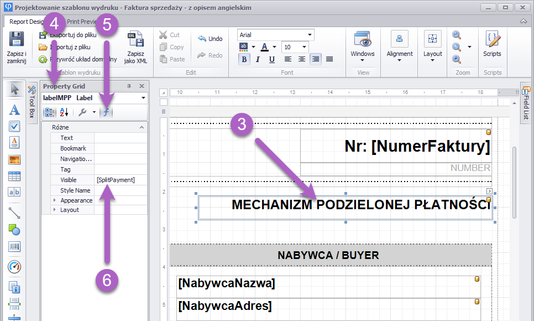The width and height of the screenshot is (534, 321).
Task: Select the Gauge tool in the toolbox
Action: coord(15,267)
